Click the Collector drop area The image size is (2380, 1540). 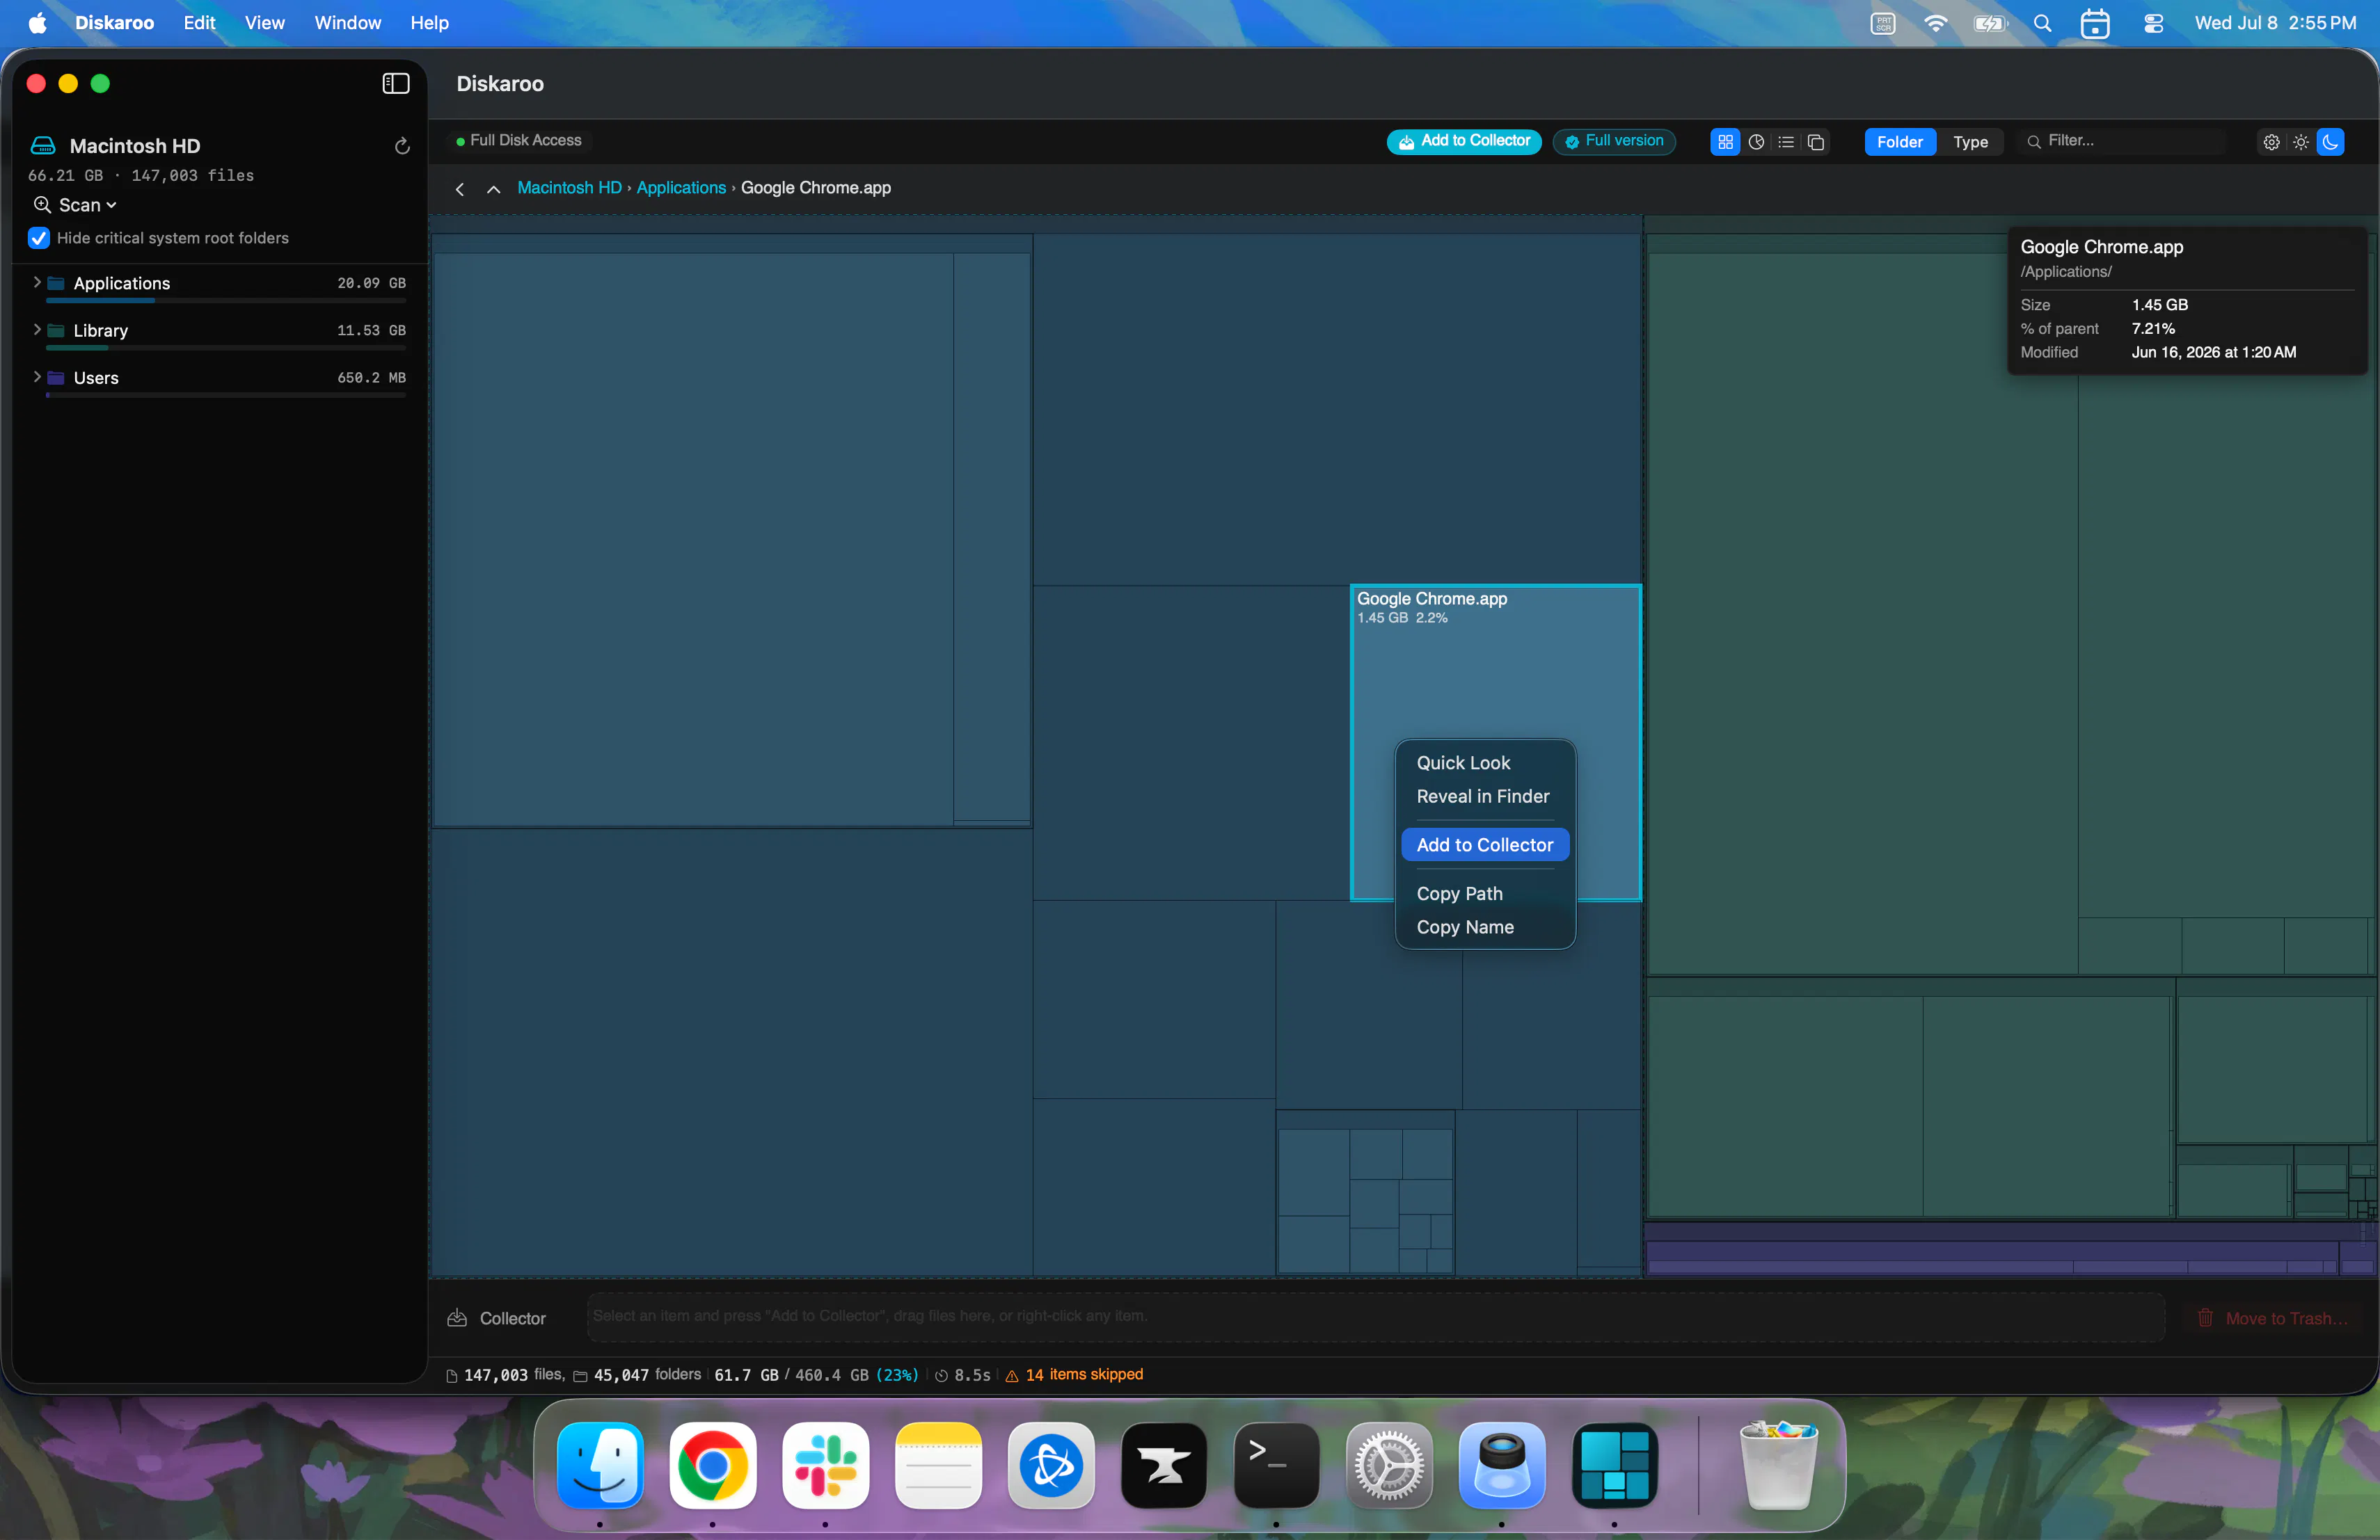(x=1375, y=1316)
